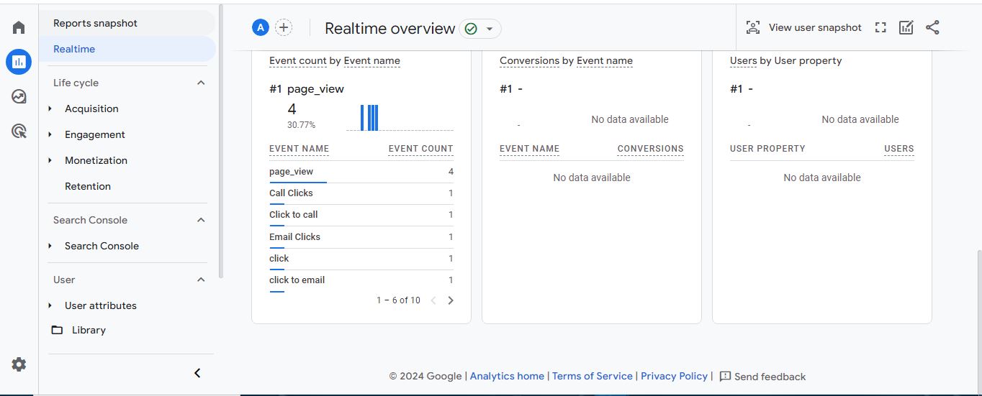982x396 pixels.
Task: Go to next page of events
Action: pos(451,300)
